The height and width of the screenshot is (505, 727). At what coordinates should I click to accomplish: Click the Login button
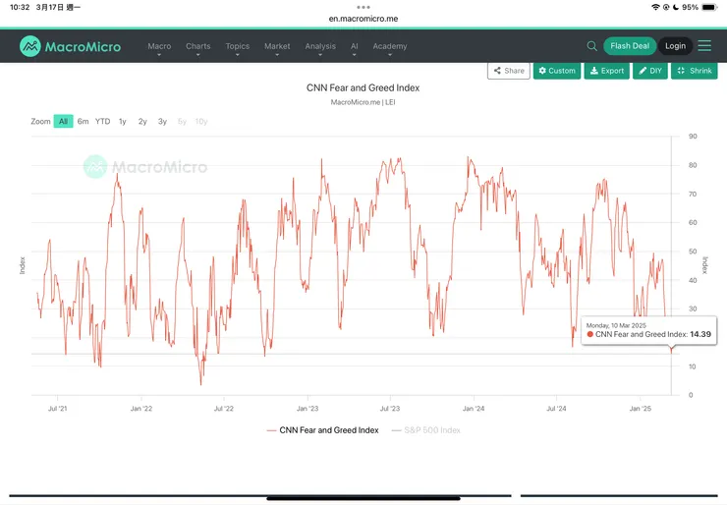[x=675, y=46]
